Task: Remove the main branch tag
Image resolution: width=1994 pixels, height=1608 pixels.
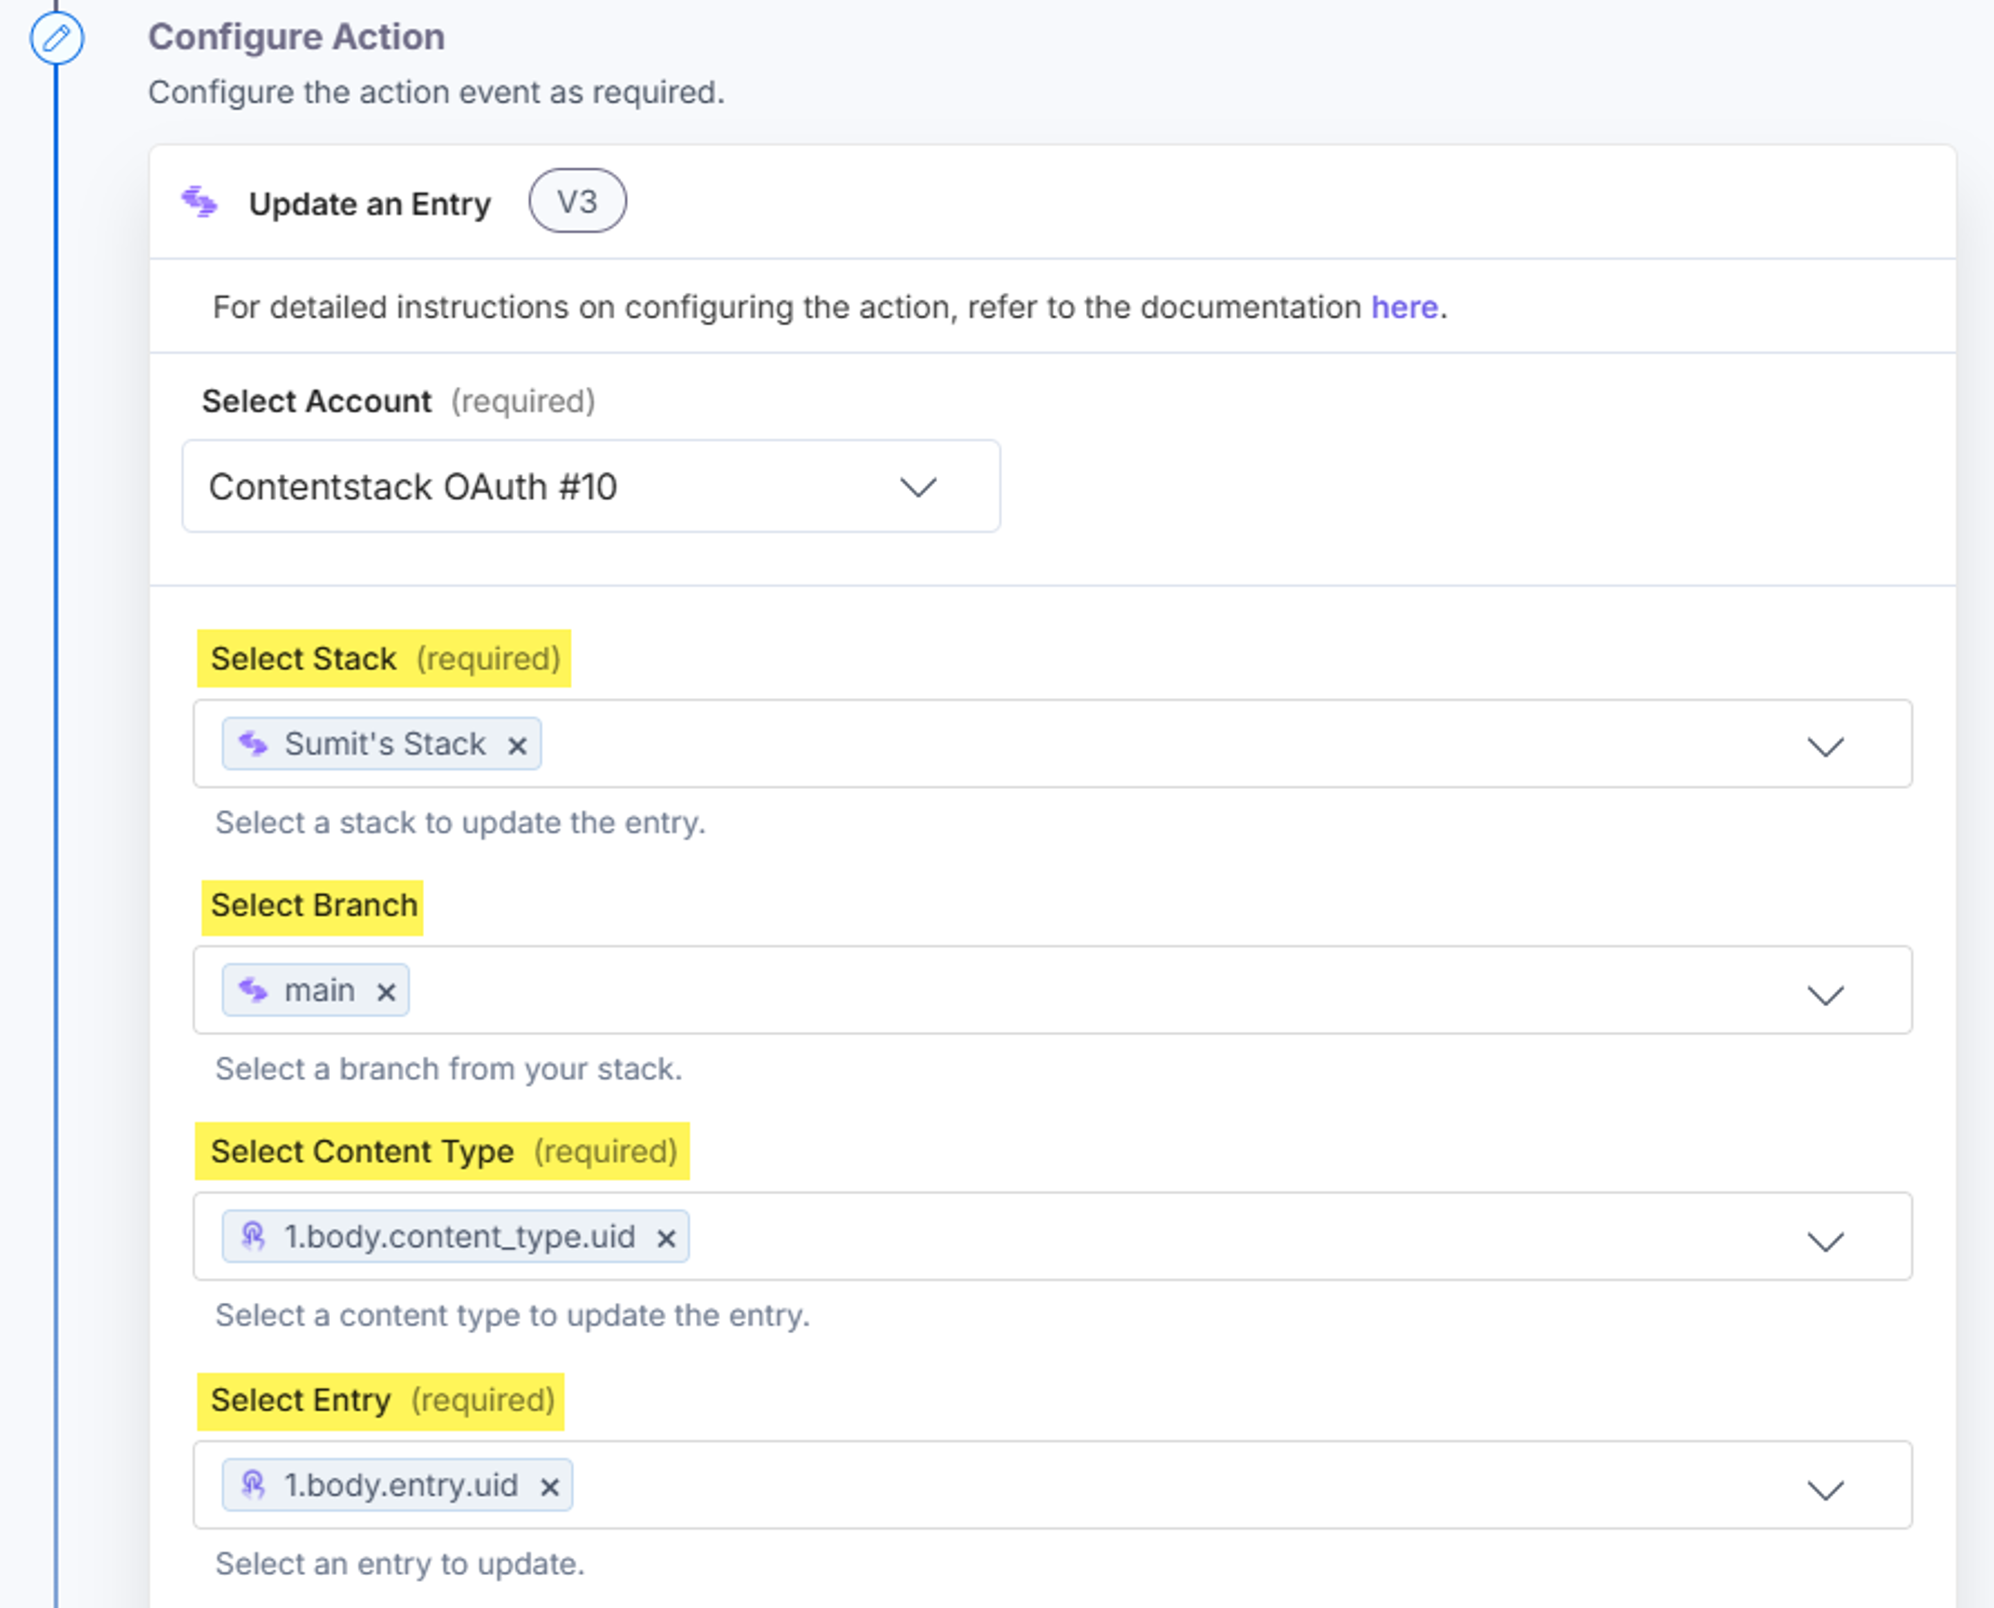Action: [x=386, y=992]
